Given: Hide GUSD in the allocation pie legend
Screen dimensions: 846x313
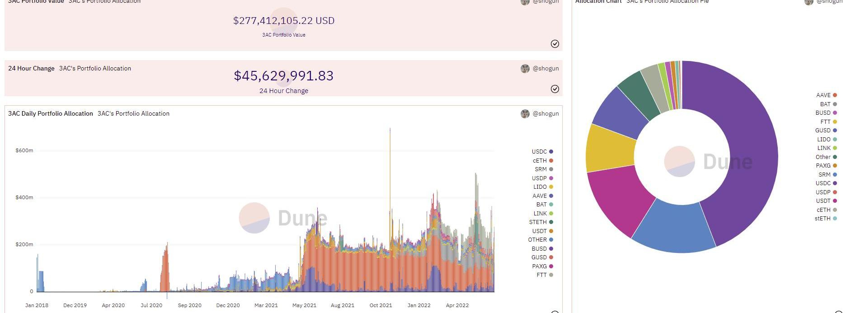Looking at the screenshot, I should point(826,131).
